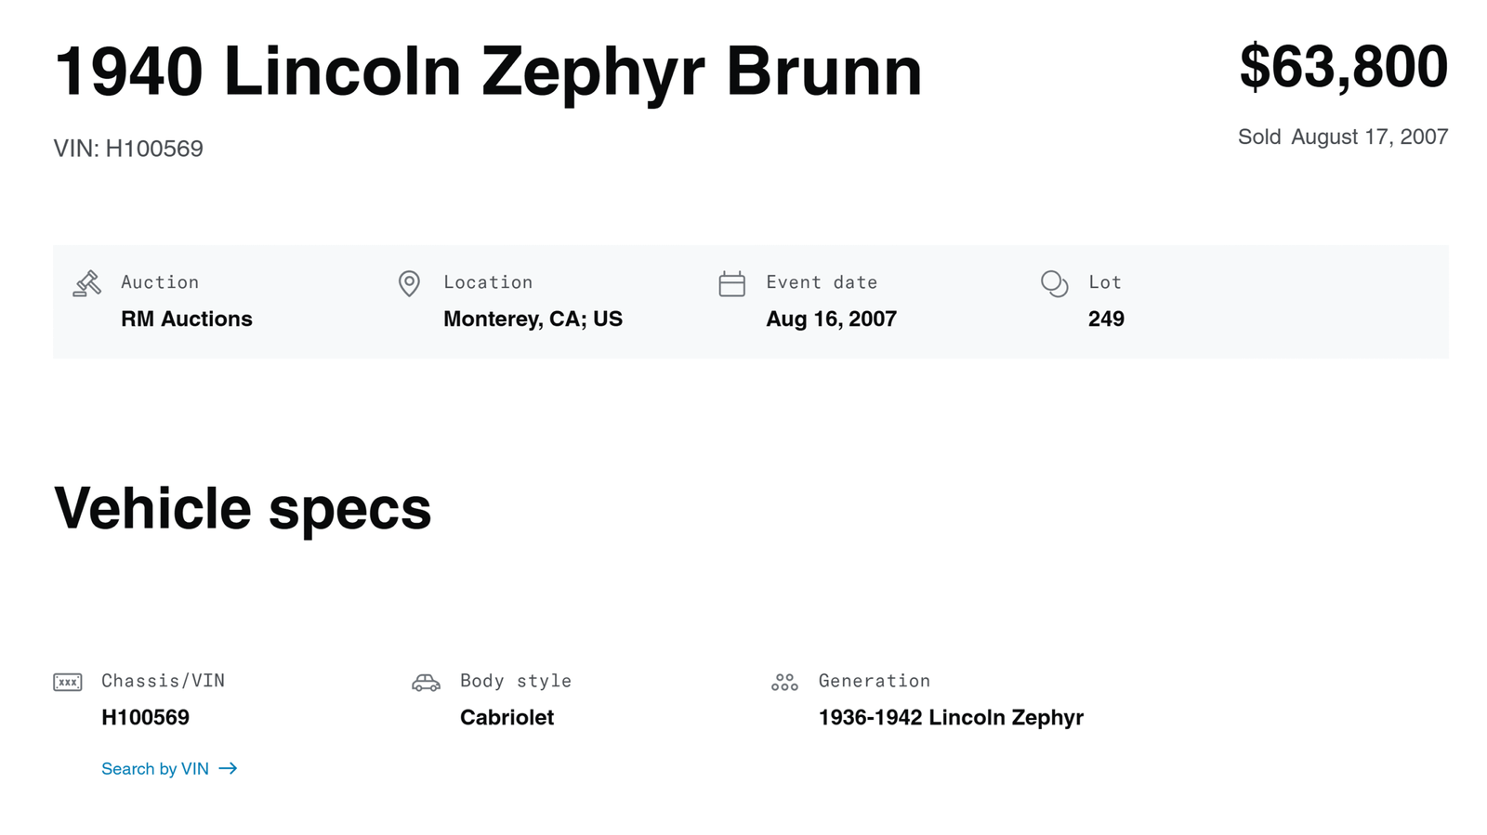This screenshot has height=835, width=1487.
Task: Click the 1940 Lincoln Zephyr Brunn title
Action: 488,72
